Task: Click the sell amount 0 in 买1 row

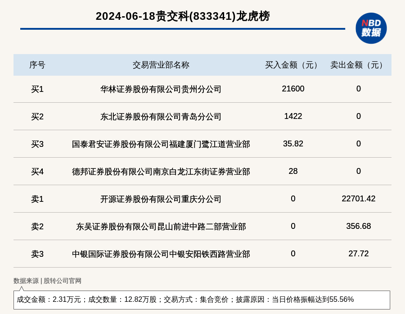Action: pos(359,89)
